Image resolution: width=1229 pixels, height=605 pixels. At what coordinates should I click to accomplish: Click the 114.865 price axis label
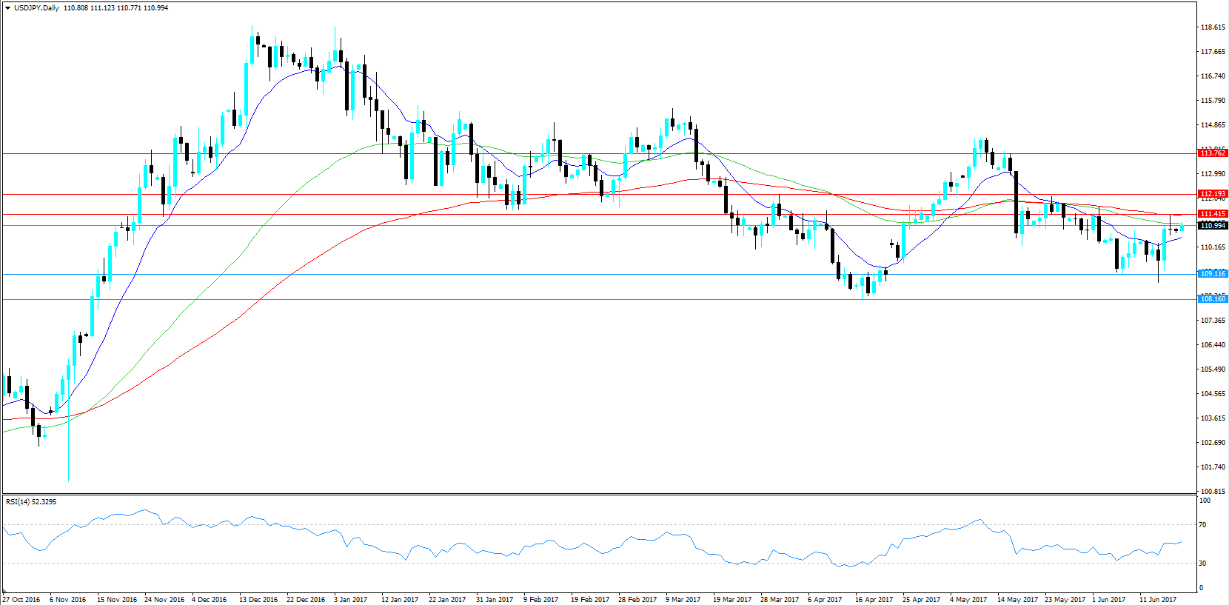[x=1213, y=125]
